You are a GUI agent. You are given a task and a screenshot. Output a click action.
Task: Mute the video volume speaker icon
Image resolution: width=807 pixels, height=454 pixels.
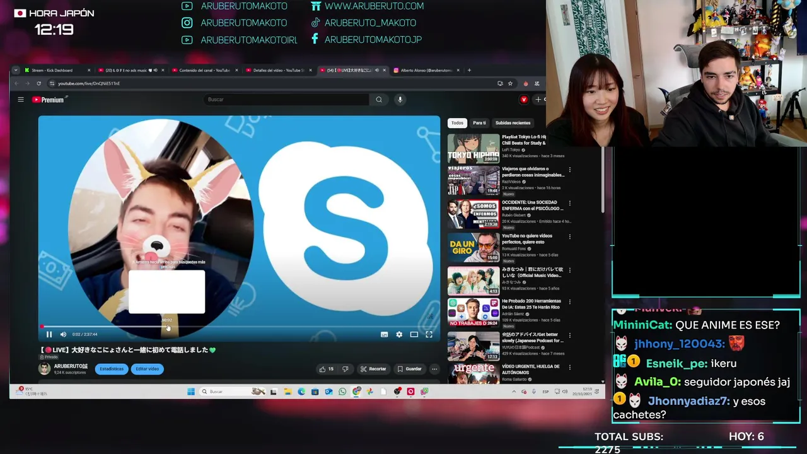click(63, 334)
